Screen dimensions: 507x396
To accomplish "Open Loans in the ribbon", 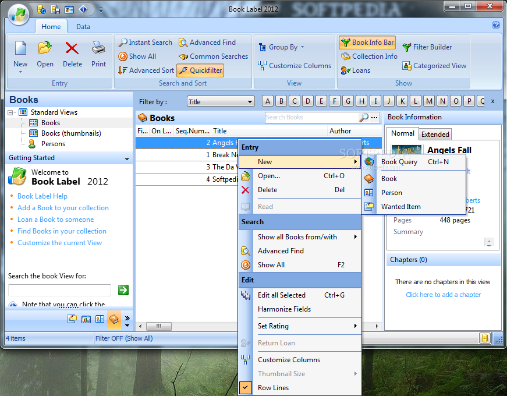I will [x=355, y=70].
